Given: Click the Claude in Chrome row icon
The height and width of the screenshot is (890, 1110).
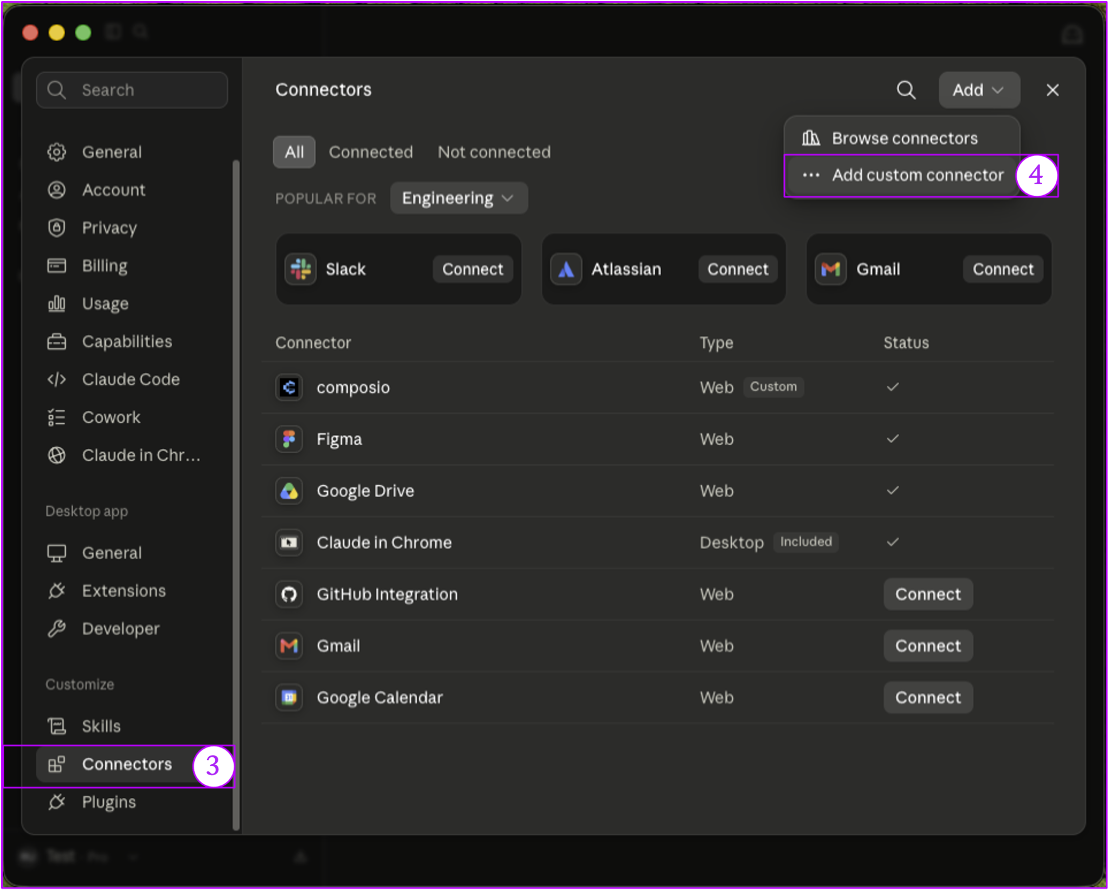Looking at the screenshot, I should pos(289,542).
